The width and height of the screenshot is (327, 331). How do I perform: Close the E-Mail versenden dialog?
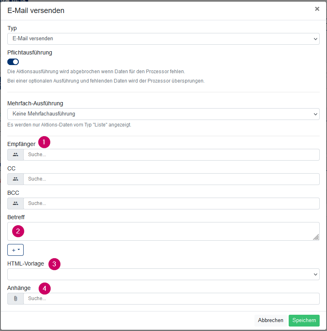click(317, 9)
